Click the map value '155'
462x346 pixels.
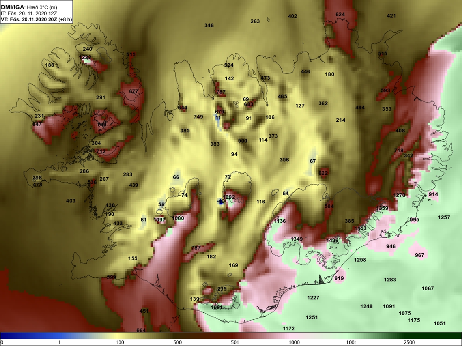[133, 259]
